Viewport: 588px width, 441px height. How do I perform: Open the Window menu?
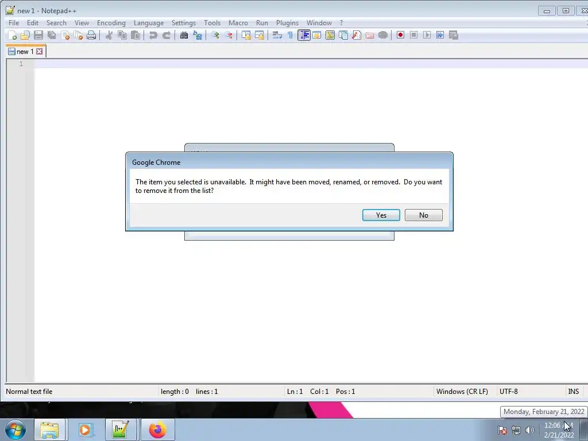click(x=319, y=23)
